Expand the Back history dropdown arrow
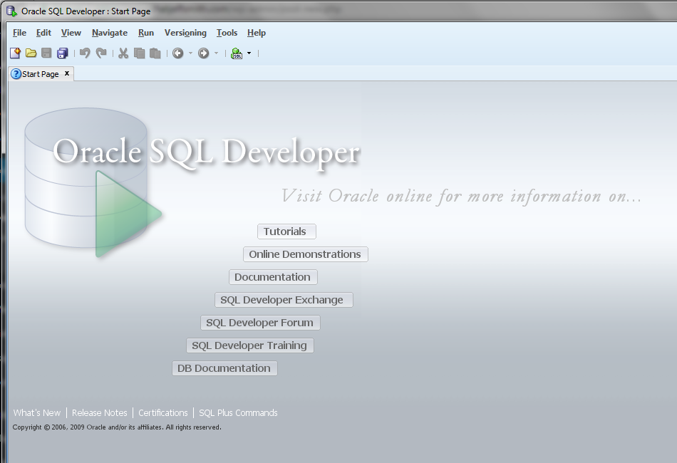677x463 pixels. [x=190, y=53]
